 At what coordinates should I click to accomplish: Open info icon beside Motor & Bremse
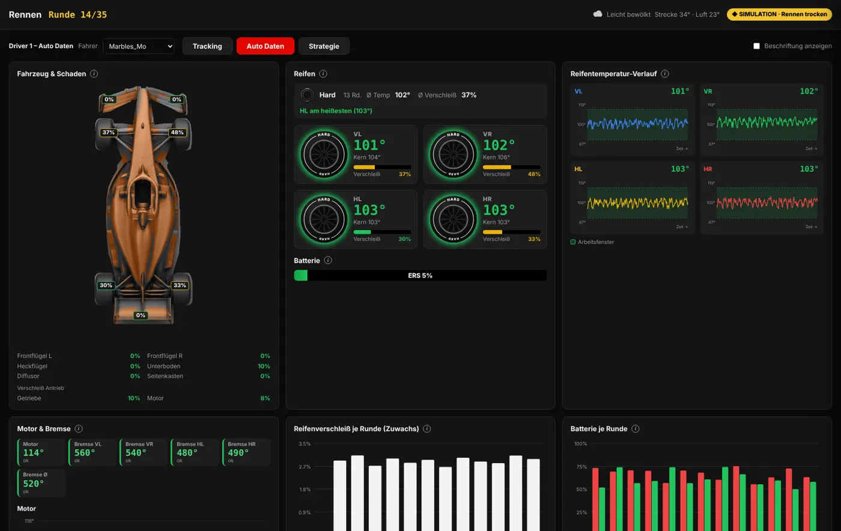point(79,429)
